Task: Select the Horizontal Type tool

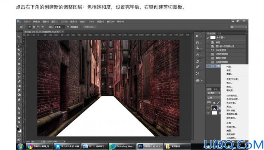Action: coord(19,104)
